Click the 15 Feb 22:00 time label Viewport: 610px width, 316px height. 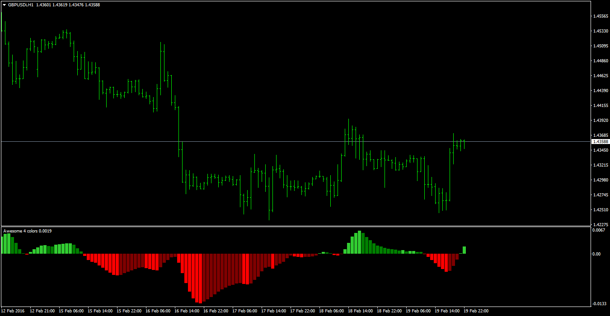pos(129,311)
